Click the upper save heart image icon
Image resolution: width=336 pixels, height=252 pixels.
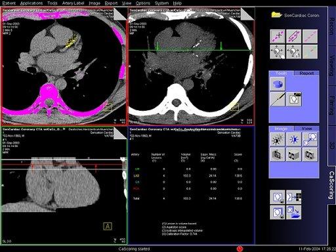[278, 197]
